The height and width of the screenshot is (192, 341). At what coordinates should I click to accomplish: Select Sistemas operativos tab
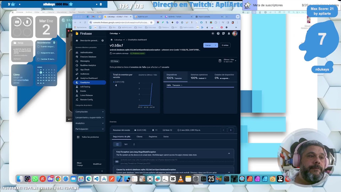tap(199, 76)
